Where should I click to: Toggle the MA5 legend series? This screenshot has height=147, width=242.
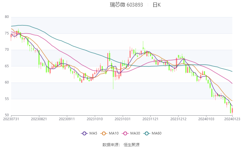89,133
